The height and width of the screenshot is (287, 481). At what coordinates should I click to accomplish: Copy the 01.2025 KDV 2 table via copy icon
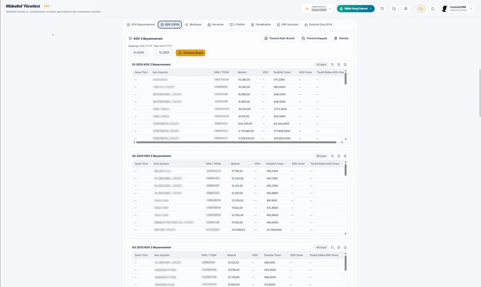pos(333,65)
